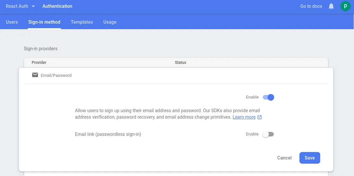Cancel the provider changes
The height and width of the screenshot is (176, 354).
pos(284,158)
